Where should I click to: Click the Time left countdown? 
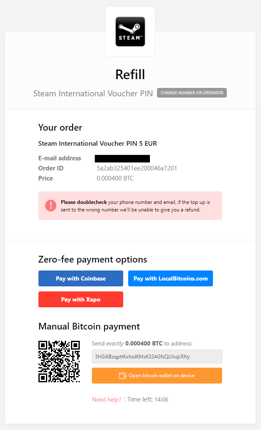click(148, 399)
